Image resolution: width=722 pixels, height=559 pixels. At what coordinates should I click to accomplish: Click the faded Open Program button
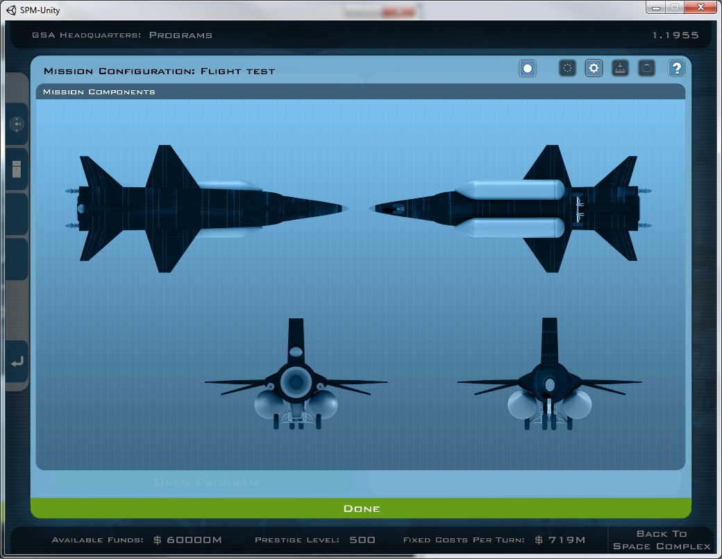pos(205,482)
